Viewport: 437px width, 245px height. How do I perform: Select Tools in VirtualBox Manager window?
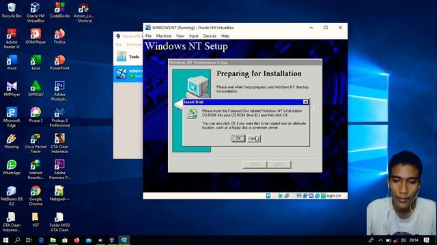point(128,56)
